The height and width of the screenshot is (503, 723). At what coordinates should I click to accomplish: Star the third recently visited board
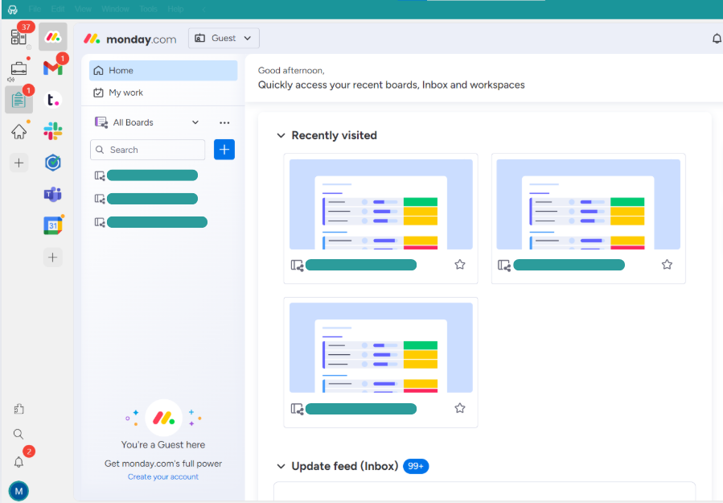pyautogui.click(x=460, y=408)
